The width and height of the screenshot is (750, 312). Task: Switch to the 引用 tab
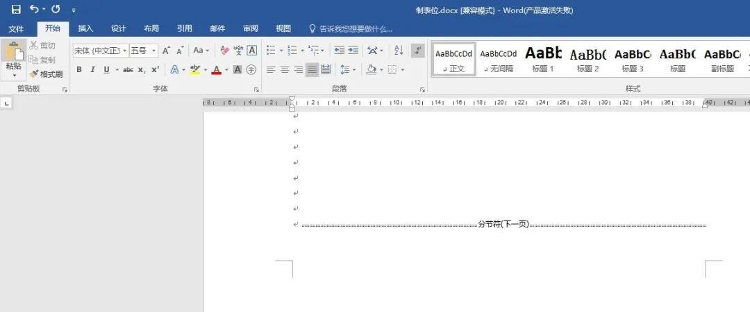[x=184, y=28]
